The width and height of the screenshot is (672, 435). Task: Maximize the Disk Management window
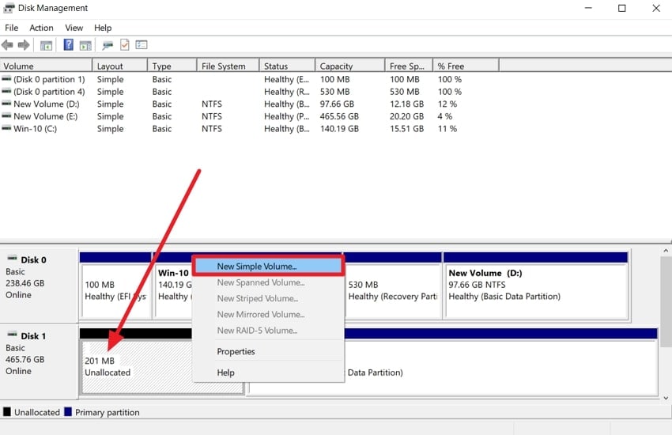tap(622, 8)
